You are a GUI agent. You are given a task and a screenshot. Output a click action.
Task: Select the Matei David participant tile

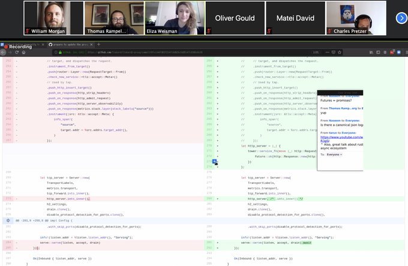pos(295,18)
